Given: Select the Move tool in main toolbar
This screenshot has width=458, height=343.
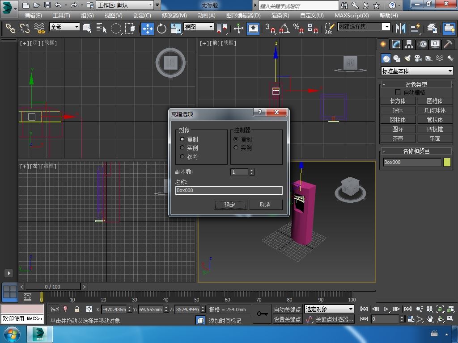Looking at the screenshot, I should click(148, 28).
